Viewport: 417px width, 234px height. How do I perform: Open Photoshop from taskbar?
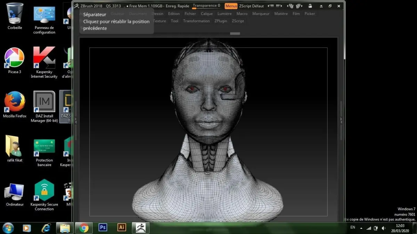pyautogui.click(x=103, y=228)
